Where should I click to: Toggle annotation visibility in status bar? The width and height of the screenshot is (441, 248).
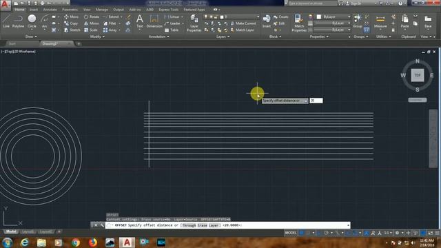pyautogui.click(x=367, y=233)
